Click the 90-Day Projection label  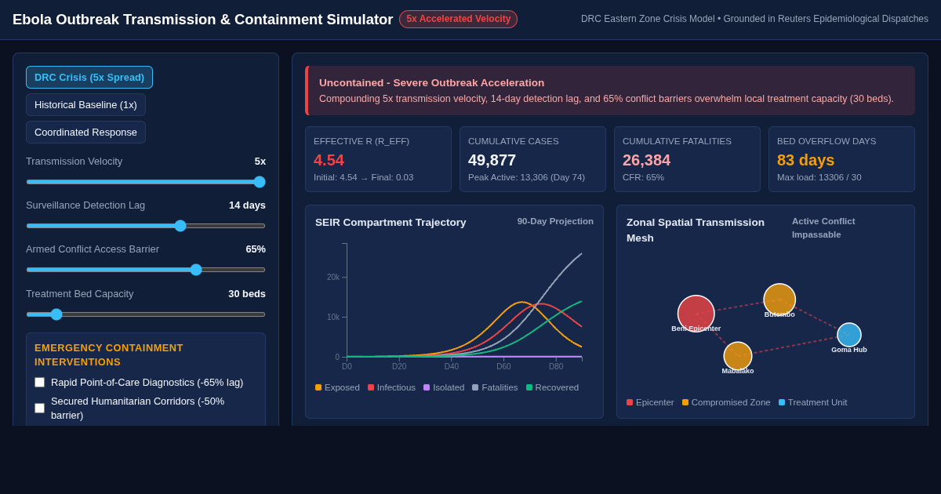pos(555,221)
